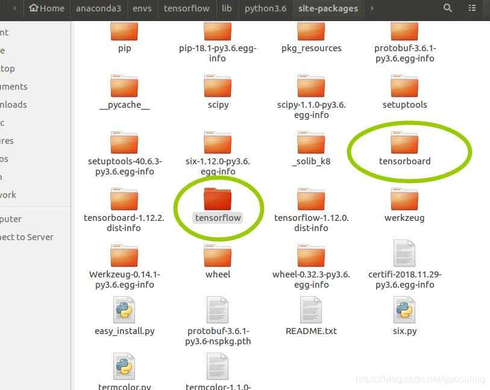Open the scipy folder icon

click(x=218, y=86)
